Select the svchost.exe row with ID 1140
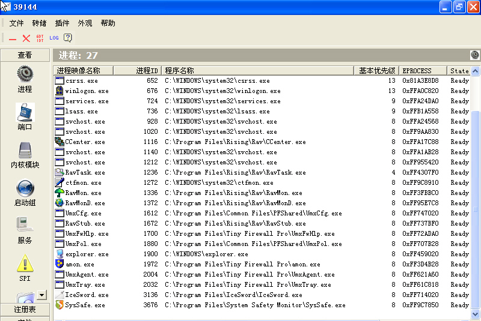The width and height of the screenshot is (481, 321). pos(262,152)
